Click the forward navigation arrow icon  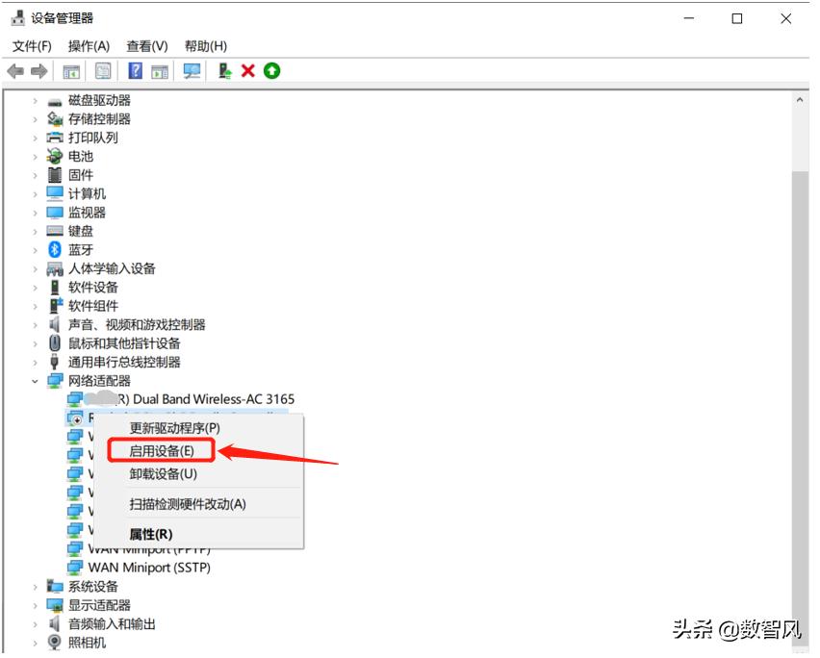[38, 70]
